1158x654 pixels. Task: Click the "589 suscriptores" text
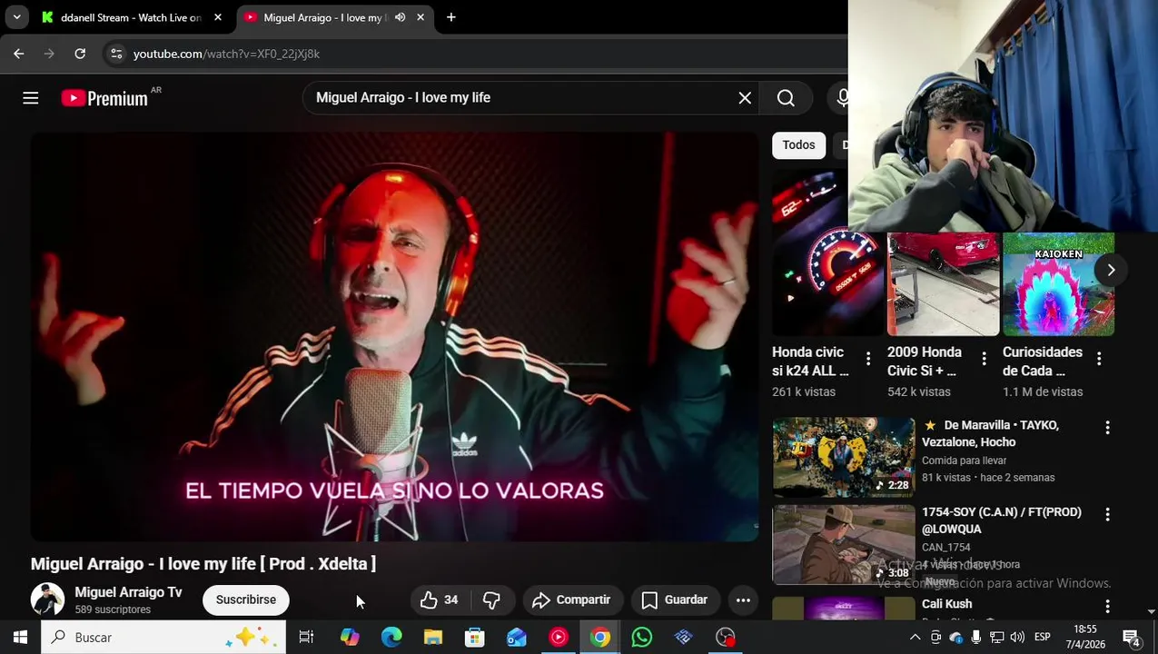point(113,609)
